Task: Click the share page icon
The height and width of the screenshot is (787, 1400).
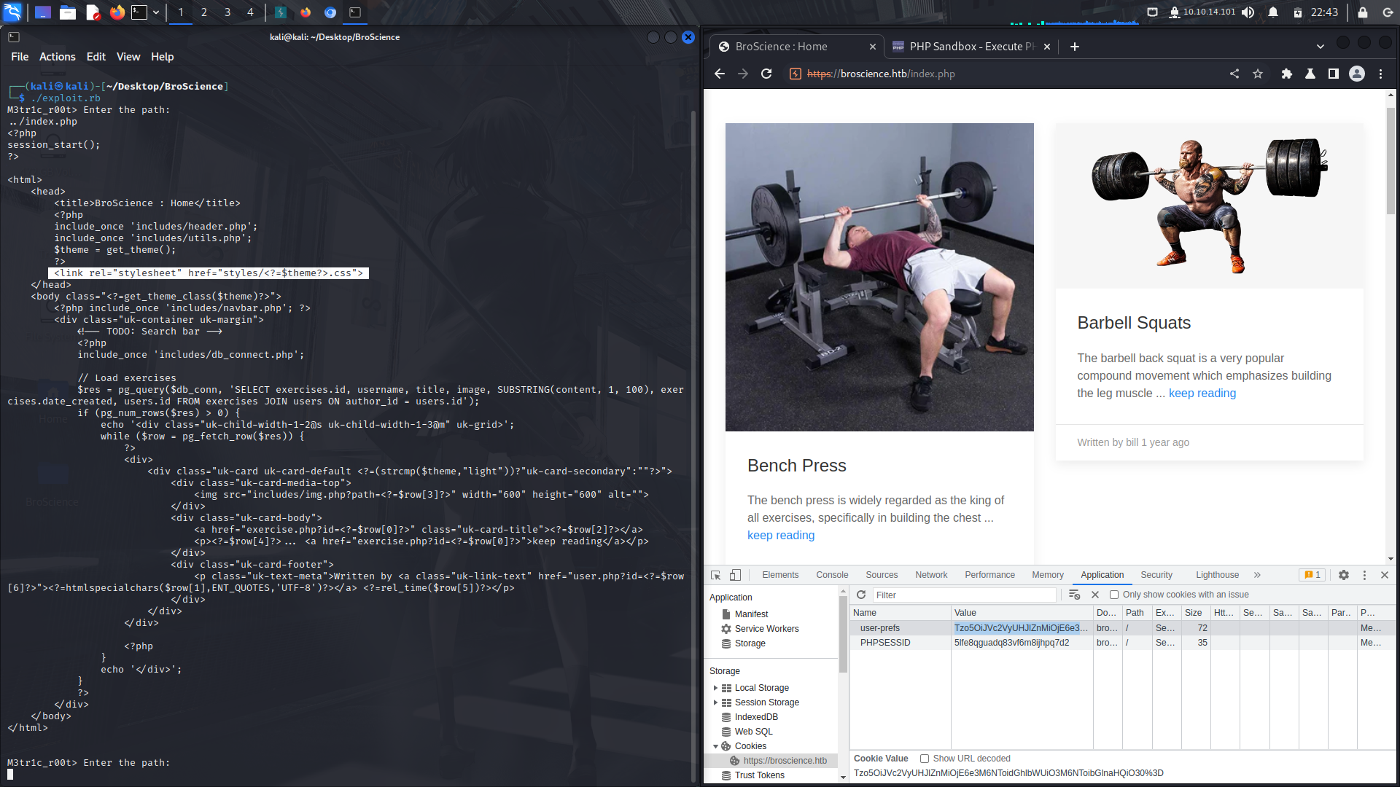Action: (1234, 74)
